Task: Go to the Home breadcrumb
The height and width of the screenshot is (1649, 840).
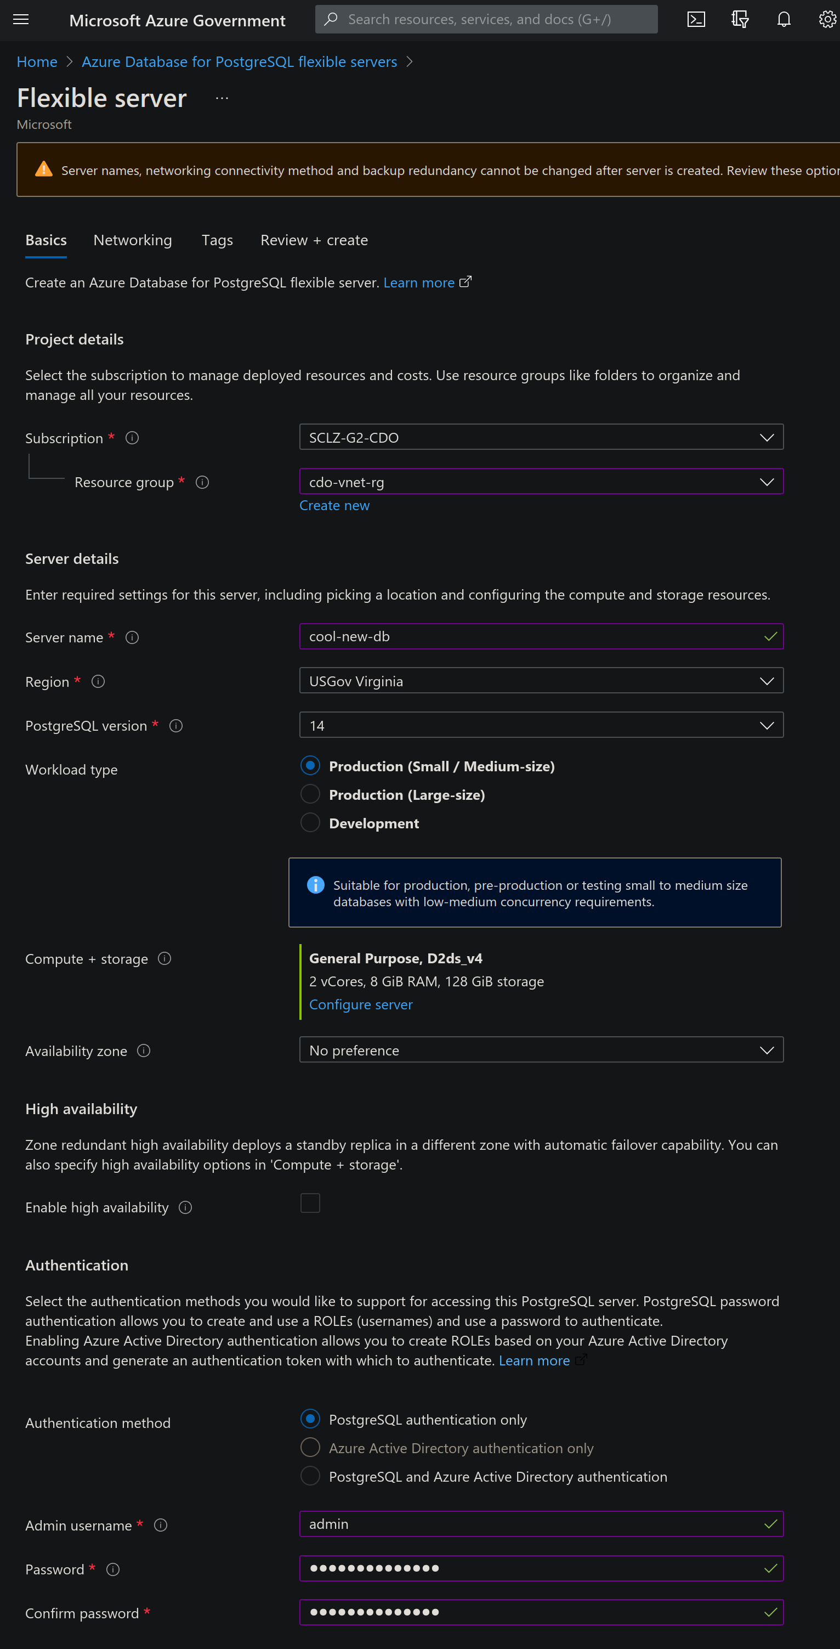Action: 37,62
